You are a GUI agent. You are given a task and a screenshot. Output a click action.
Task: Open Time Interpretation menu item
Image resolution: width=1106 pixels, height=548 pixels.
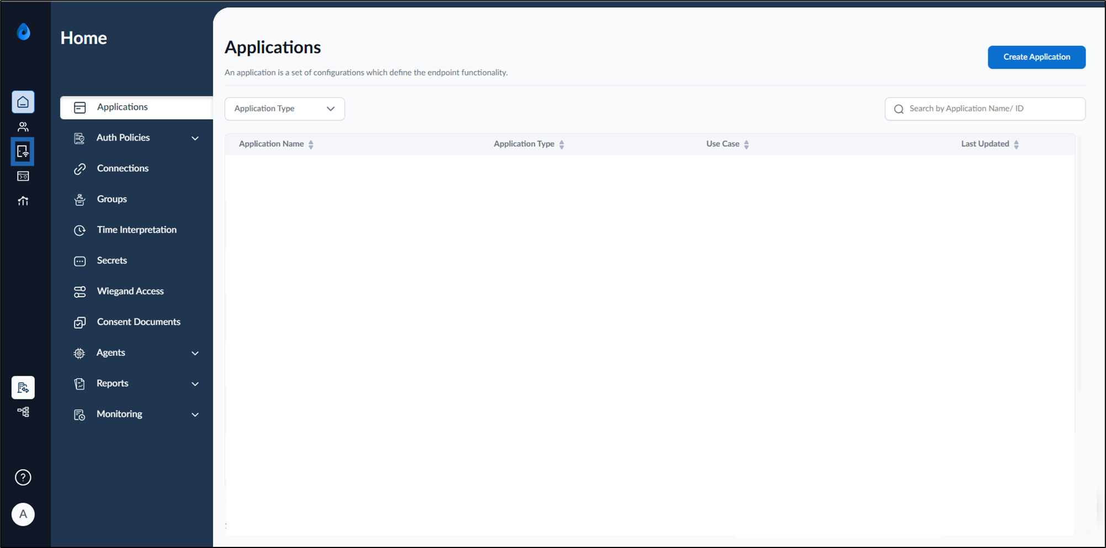[136, 230]
